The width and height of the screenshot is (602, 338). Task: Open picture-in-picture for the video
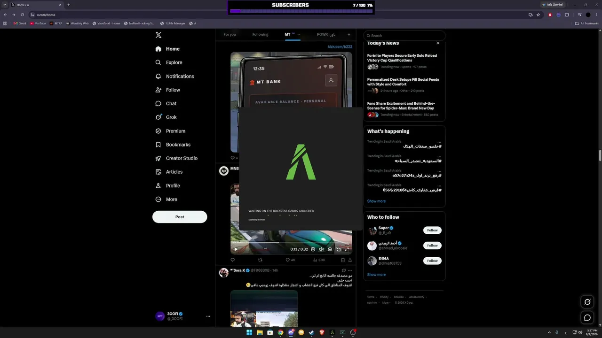[x=338, y=249]
